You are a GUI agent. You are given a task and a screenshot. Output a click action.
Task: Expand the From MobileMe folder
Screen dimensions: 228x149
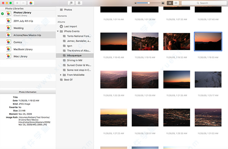point(61,75)
